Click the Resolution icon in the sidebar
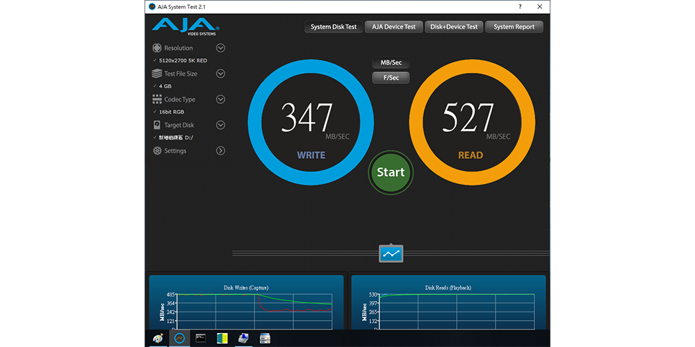 [x=156, y=49]
